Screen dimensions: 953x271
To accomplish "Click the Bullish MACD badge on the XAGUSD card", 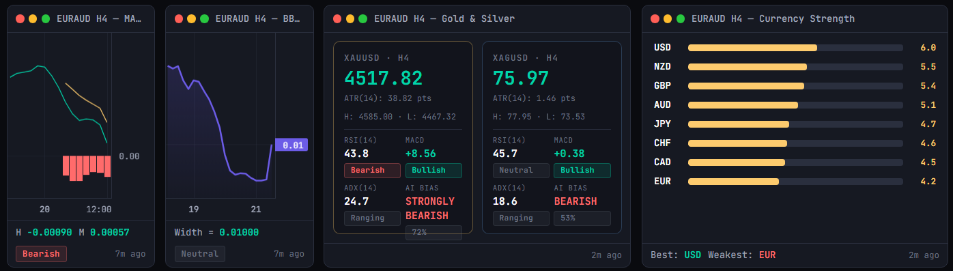I will (x=582, y=171).
